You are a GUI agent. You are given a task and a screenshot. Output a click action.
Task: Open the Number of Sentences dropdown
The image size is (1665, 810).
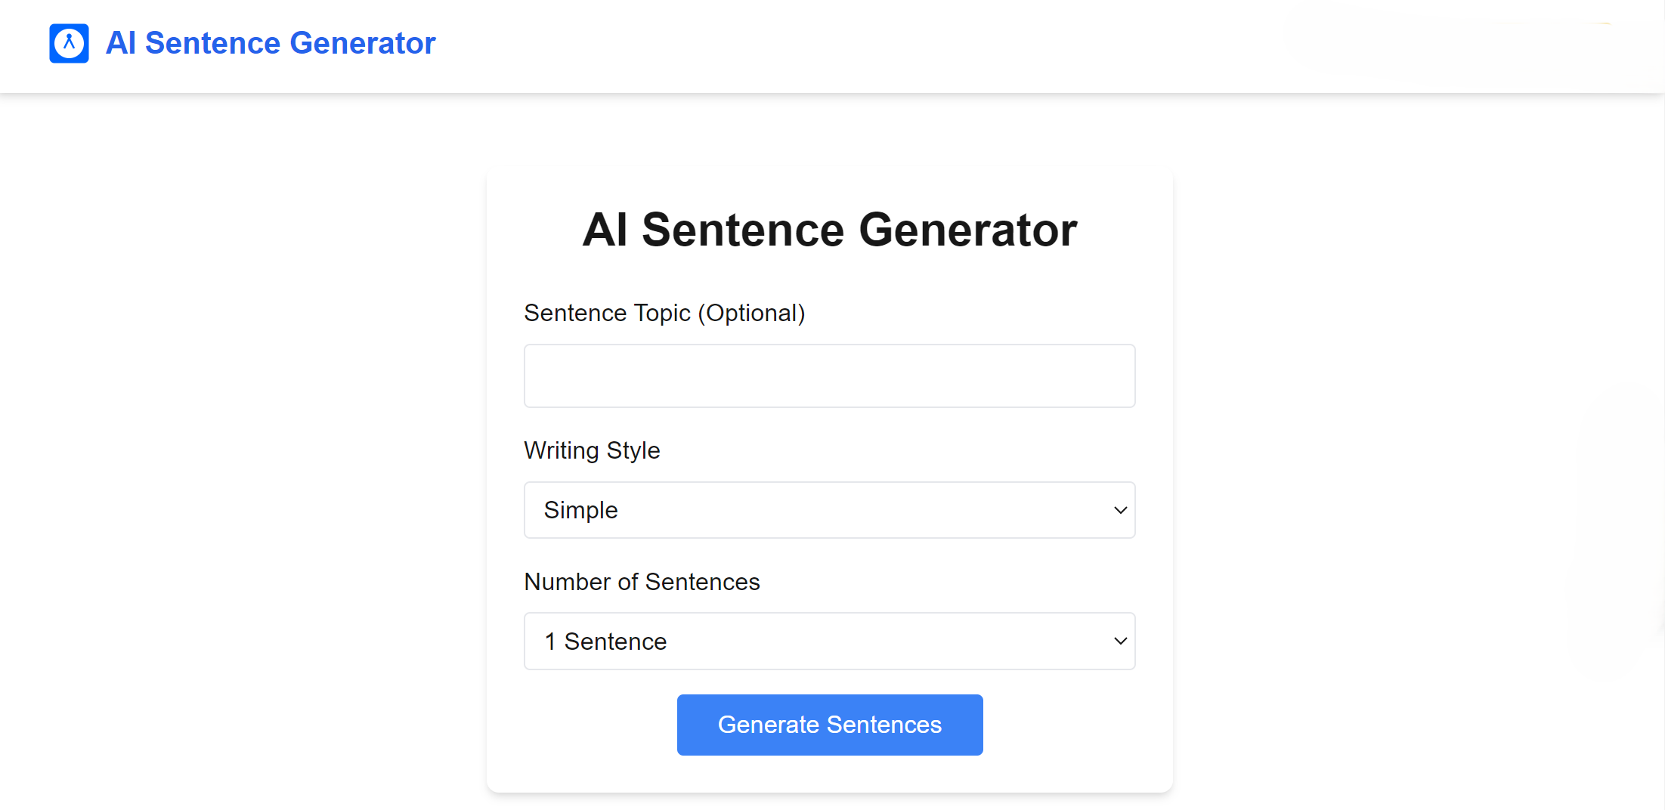(x=829, y=641)
